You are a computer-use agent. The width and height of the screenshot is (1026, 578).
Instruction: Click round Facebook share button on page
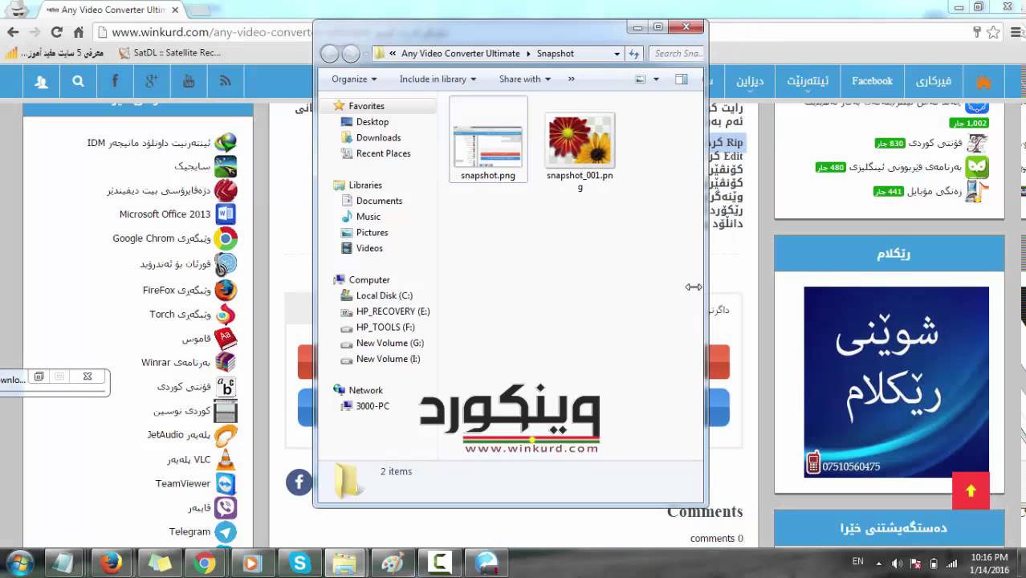tap(299, 482)
